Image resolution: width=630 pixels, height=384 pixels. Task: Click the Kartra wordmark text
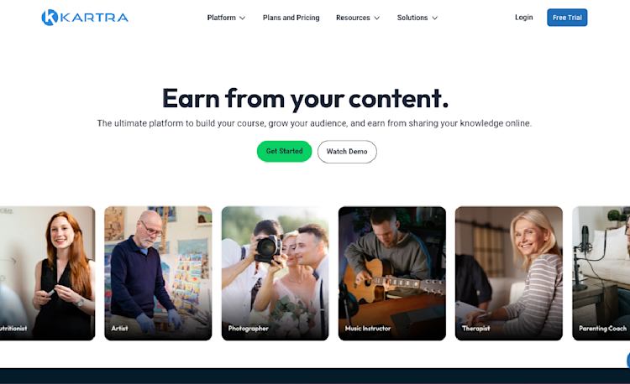click(x=94, y=18)
